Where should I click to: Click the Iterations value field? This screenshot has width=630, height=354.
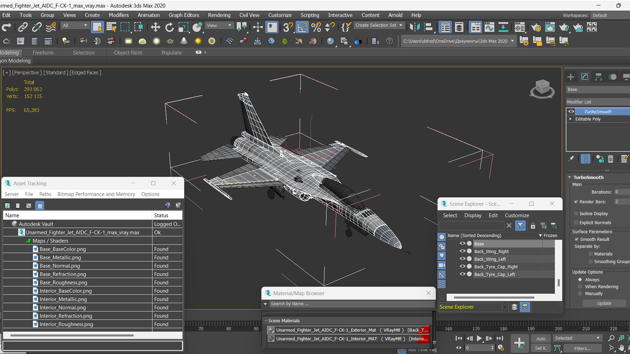(x=622, y=192)
